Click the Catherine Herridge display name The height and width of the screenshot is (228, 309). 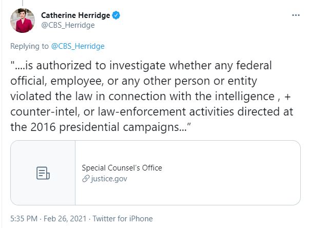[75, 15]
